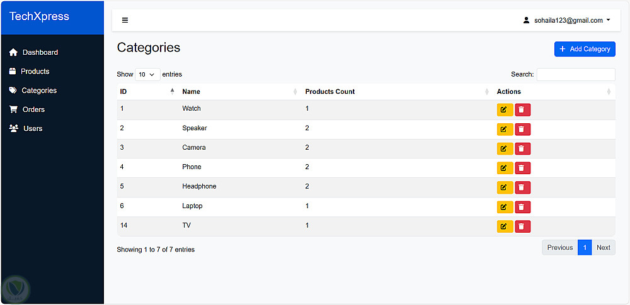Click the edit icon for Watch category
Viewport: 630px width, 305px height.
pyautogui.click(x=505, y=110)
